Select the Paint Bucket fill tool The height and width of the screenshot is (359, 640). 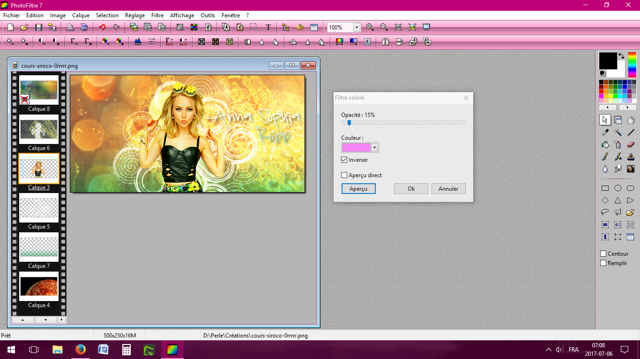pyautogui.click(x=605, y=144)
